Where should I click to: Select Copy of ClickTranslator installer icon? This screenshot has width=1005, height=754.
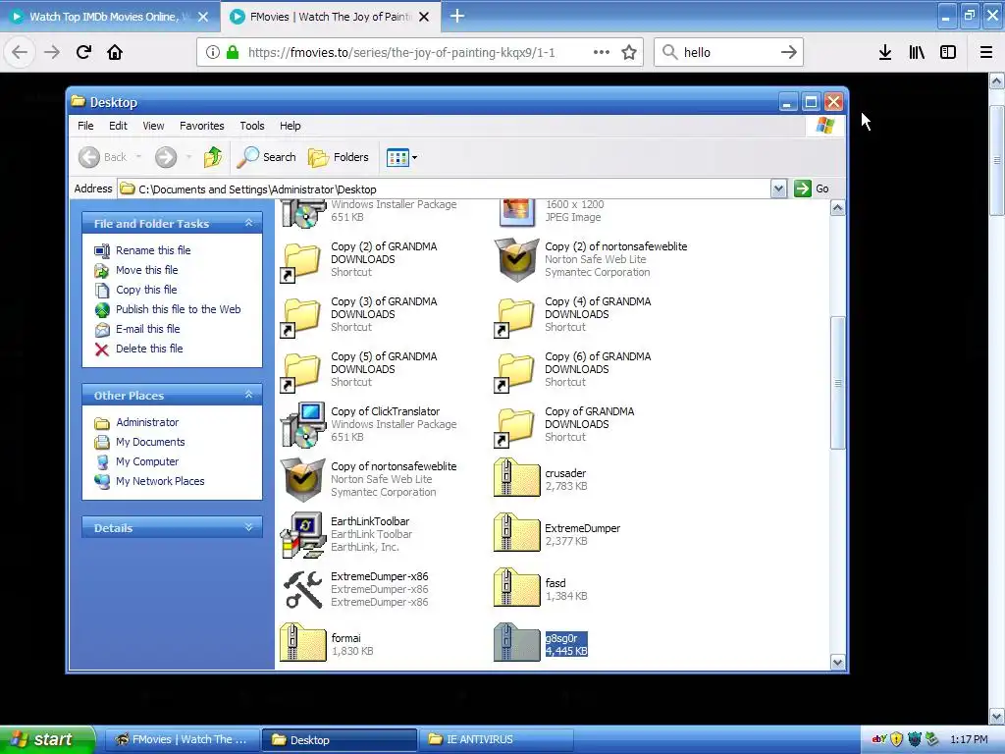coord(302,424)
